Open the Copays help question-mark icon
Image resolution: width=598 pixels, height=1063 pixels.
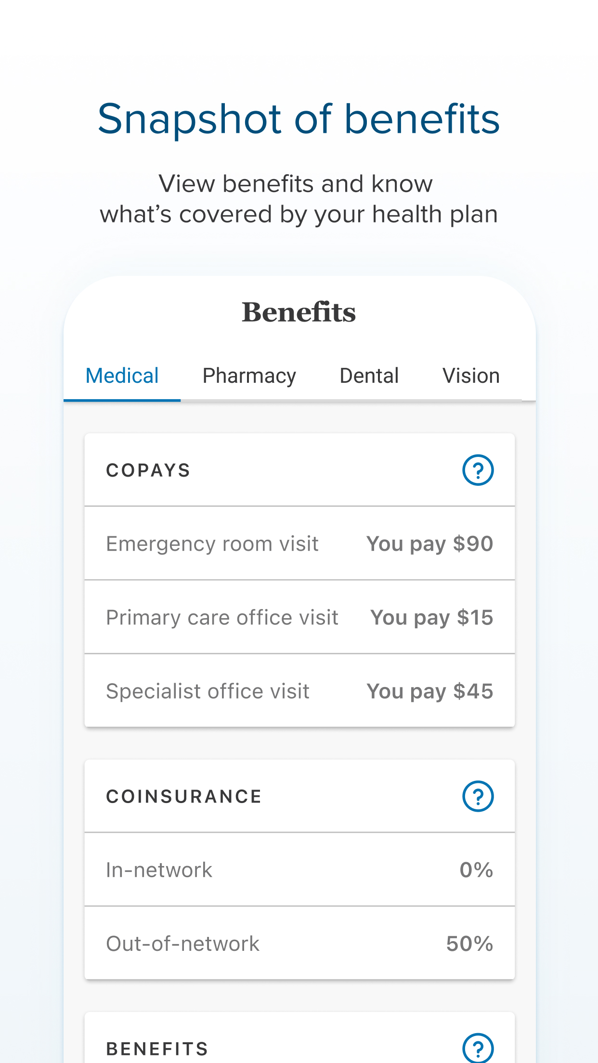point(478,470)
